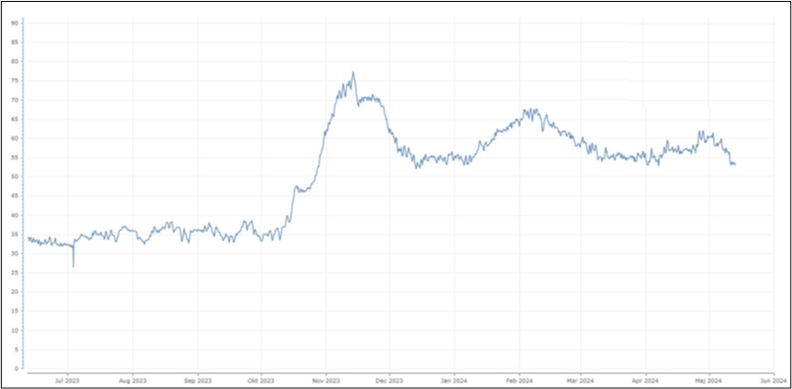Click the Jun 2024 x-axis label

(774, 379)
